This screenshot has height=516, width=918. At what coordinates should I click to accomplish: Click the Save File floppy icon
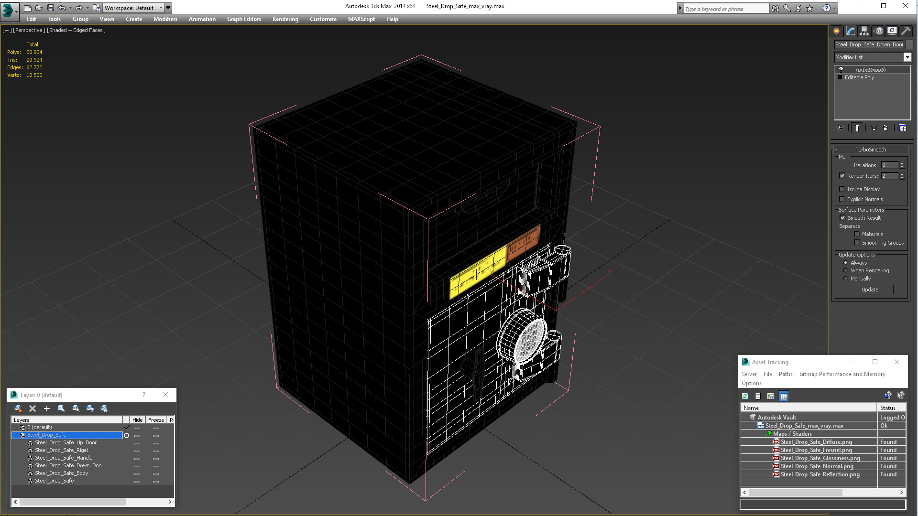click(50, 8)
